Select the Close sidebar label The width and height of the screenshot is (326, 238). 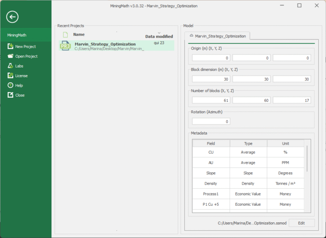coord(20,95)
